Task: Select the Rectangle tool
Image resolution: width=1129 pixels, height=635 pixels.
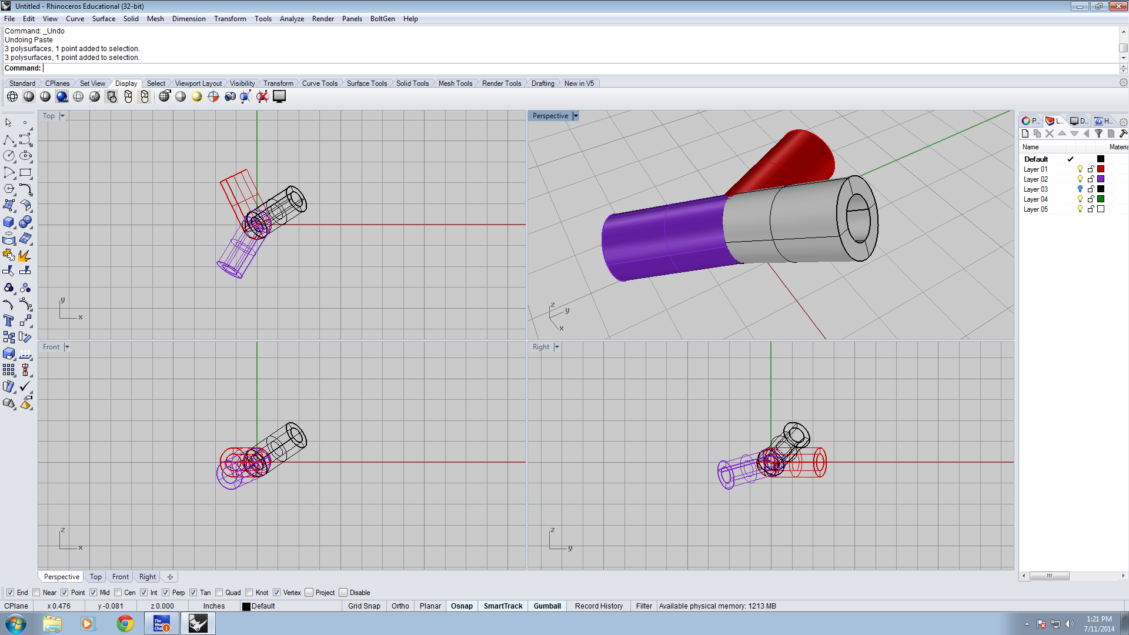Action: (25, 173)
